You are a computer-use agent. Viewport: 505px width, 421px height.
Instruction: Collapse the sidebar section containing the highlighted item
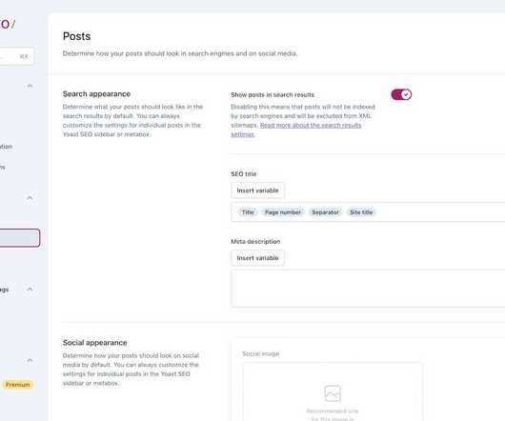(x=30, y=197)
